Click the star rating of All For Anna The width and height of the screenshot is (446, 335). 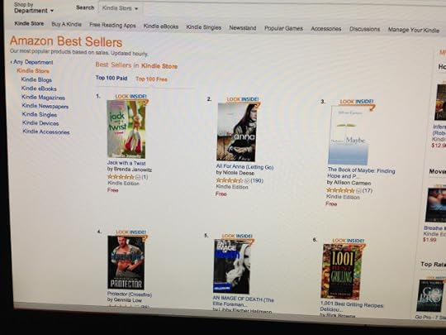[230, 180]
